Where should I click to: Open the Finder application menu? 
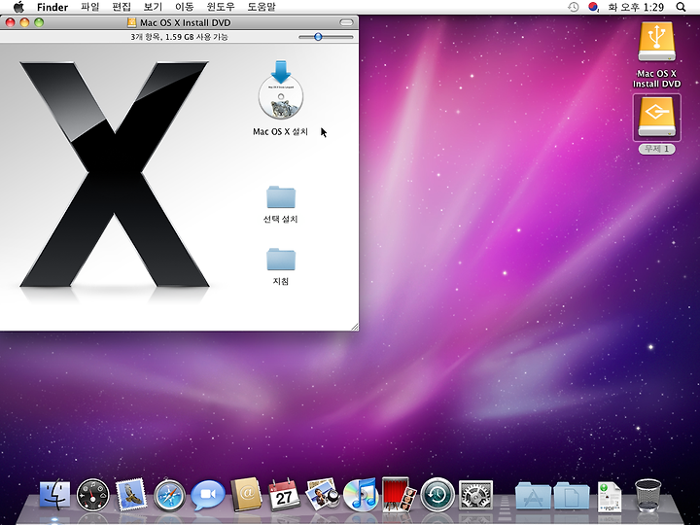click(52, 7)
